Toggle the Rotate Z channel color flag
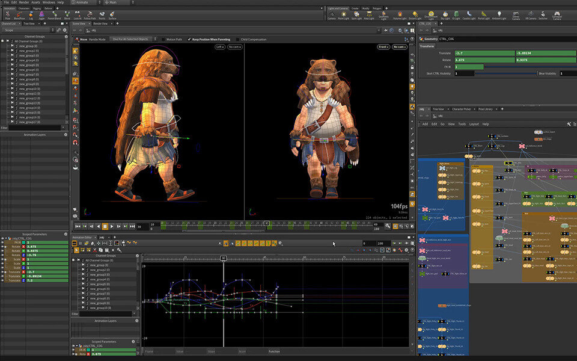This screenshot has height=361, width=577. (24, 255)
